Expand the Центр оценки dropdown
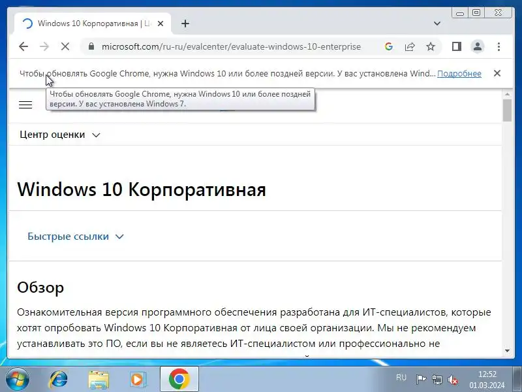522x392 pixels. 60,135
